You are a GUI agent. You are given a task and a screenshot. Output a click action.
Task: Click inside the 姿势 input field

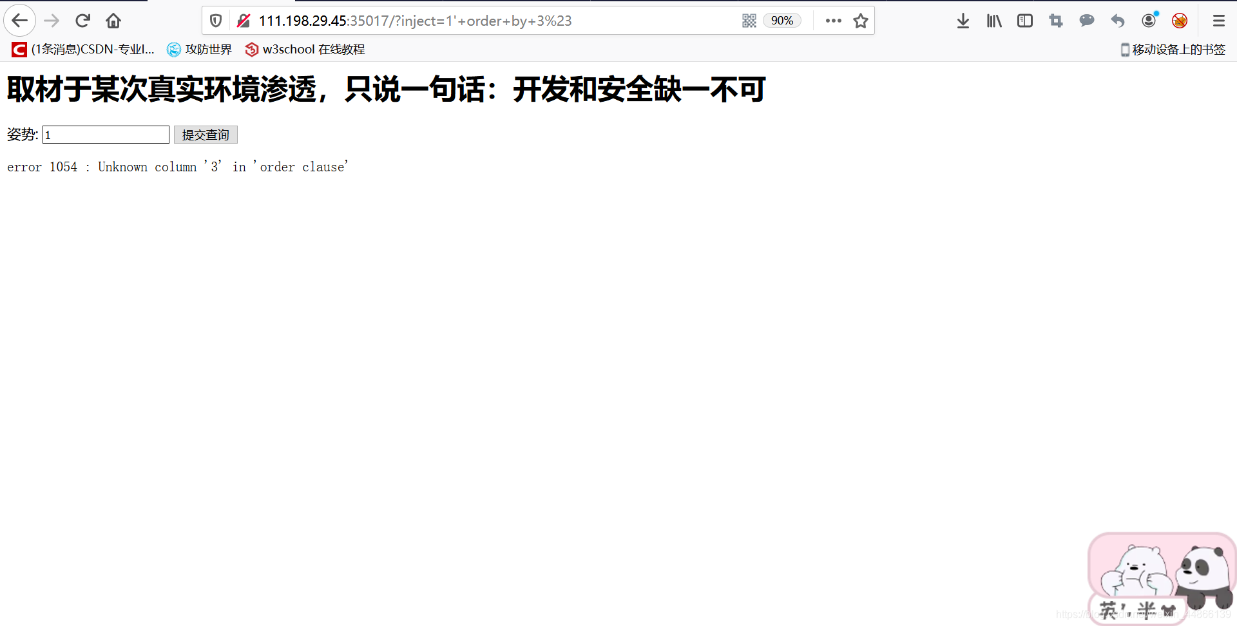[x=105, y=135]
